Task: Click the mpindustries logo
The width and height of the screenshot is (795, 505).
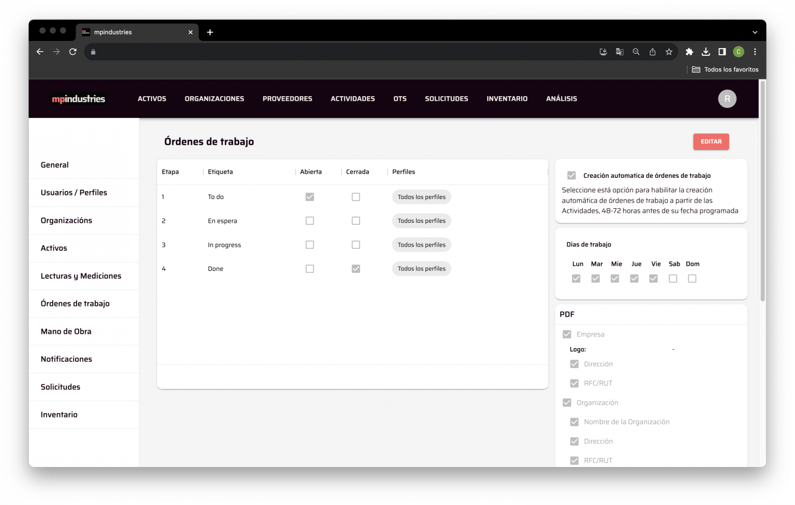Action: [78, 99]
